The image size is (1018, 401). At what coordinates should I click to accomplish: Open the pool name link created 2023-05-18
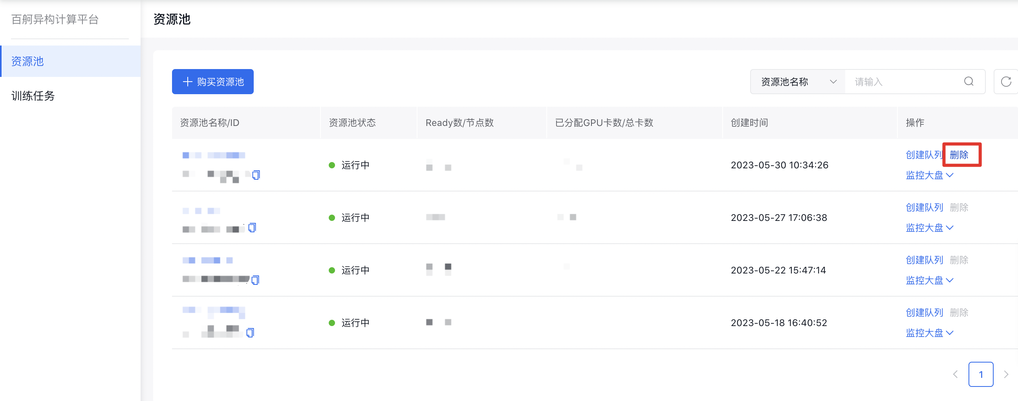213,312
